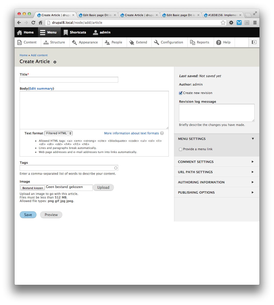Click the Edit summary link
The image size is (274, 305).
click(x=41, y=88)
